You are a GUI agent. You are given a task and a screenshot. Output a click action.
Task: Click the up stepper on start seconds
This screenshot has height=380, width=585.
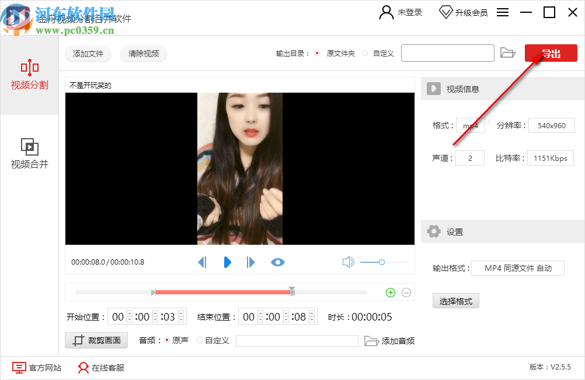pyautogui.click(x=180, y=314)
